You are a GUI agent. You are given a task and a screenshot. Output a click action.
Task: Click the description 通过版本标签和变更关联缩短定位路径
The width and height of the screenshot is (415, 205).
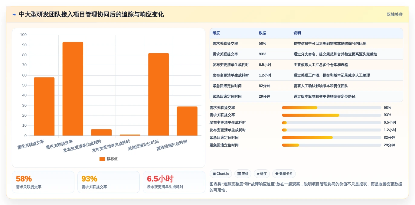(x=325, y=96)
